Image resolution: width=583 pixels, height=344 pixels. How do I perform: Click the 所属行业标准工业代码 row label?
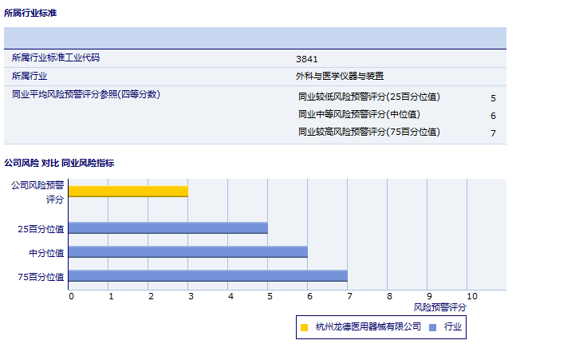tap(56, 58)
